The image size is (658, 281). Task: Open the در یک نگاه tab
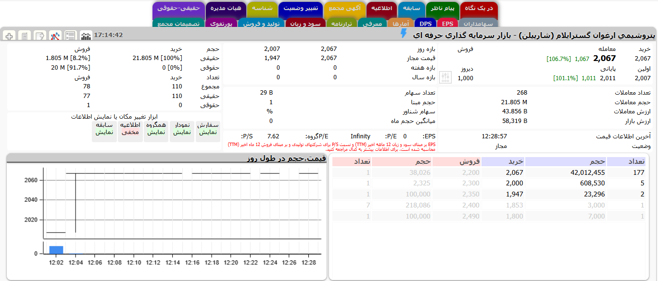479,9
